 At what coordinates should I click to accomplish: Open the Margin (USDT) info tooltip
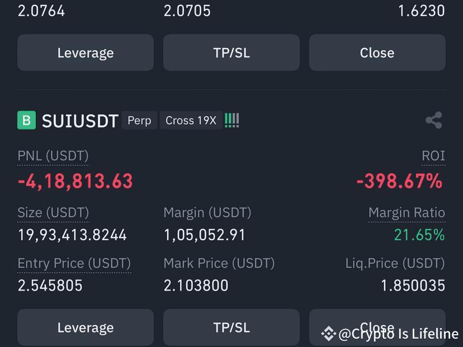click(x=207, y=213)
